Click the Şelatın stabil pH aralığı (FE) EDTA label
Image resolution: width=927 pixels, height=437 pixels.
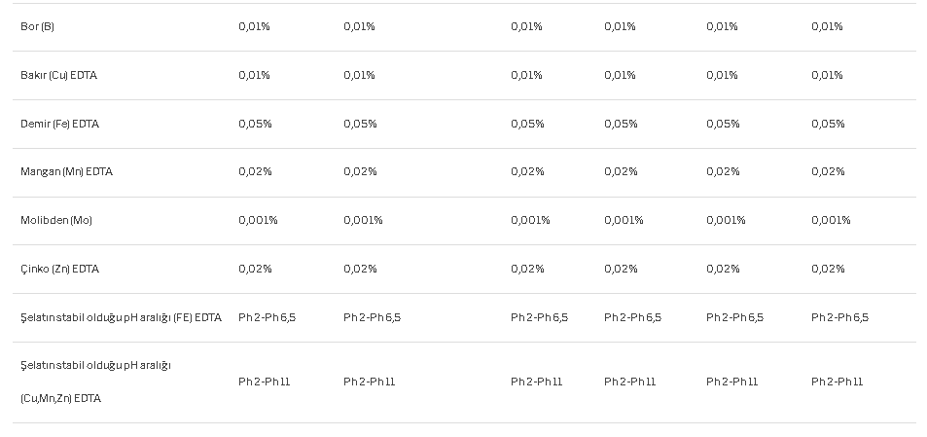coord(122,317)
